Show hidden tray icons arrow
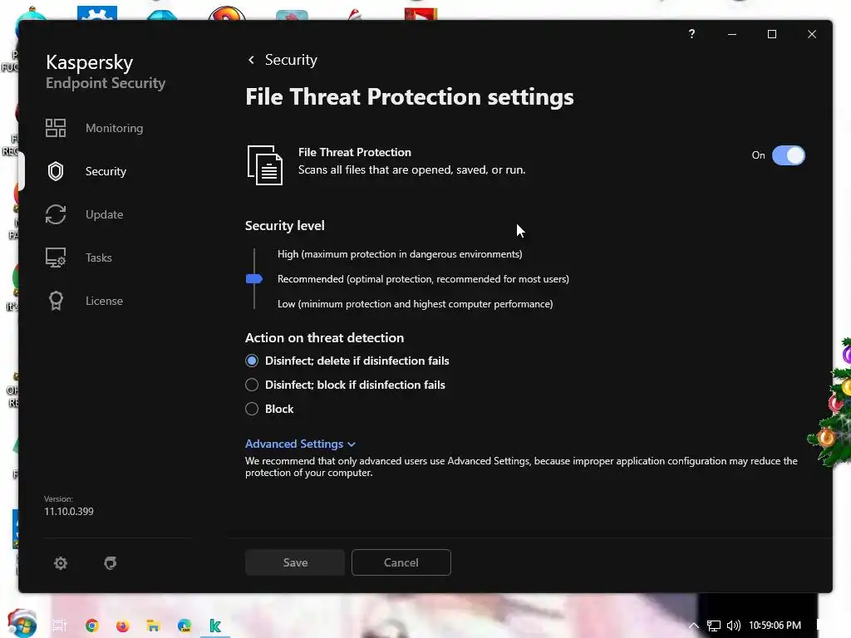 click(694, 626)
